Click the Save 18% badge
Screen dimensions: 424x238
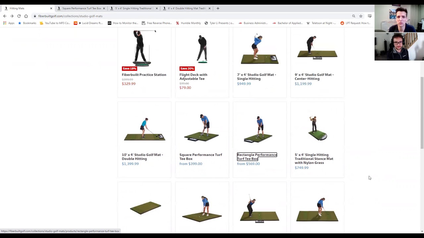click(130, 68)
